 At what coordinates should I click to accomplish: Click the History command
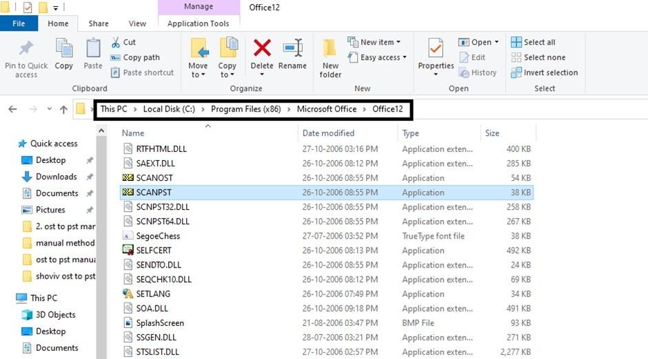click(x=478, y=72)
